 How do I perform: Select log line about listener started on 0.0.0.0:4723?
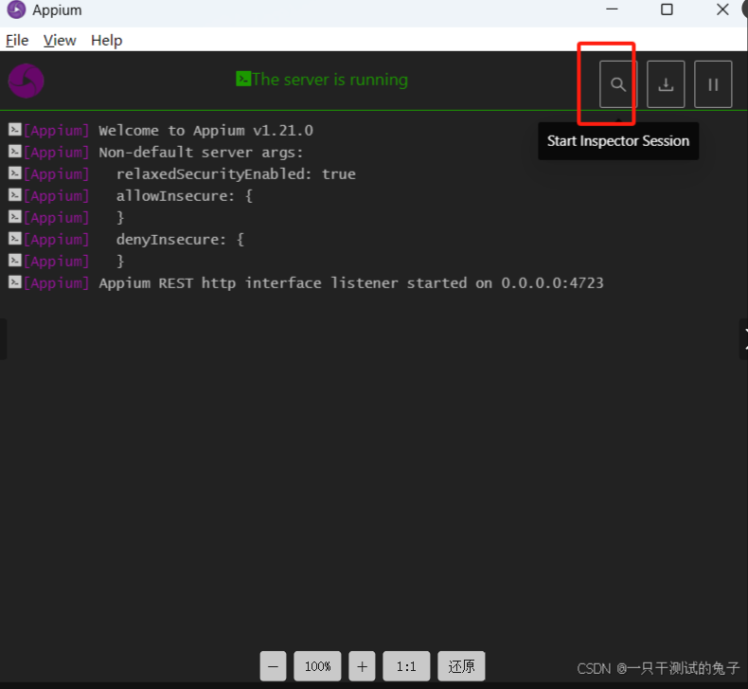coord(351,283)
